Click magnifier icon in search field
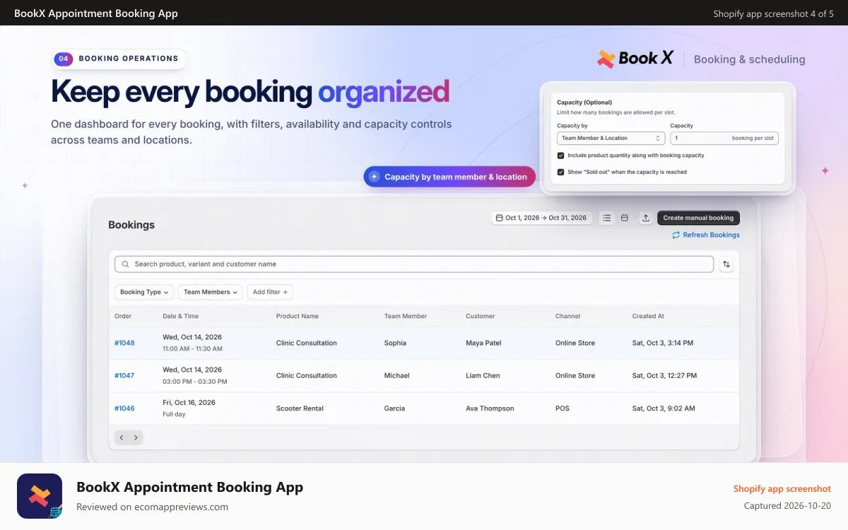The image size is (848, 530). click(126, 264)
